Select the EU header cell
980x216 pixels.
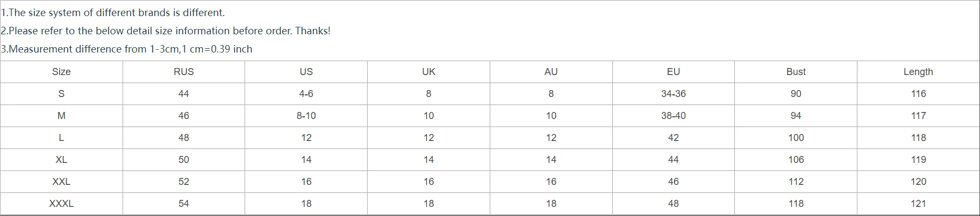(x=673, y=72)
